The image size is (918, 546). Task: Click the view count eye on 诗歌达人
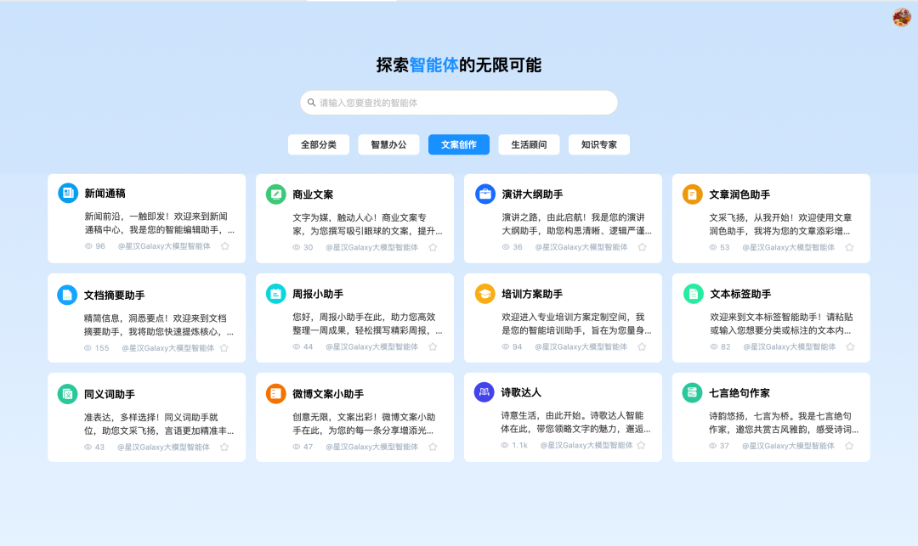[505, 445]
